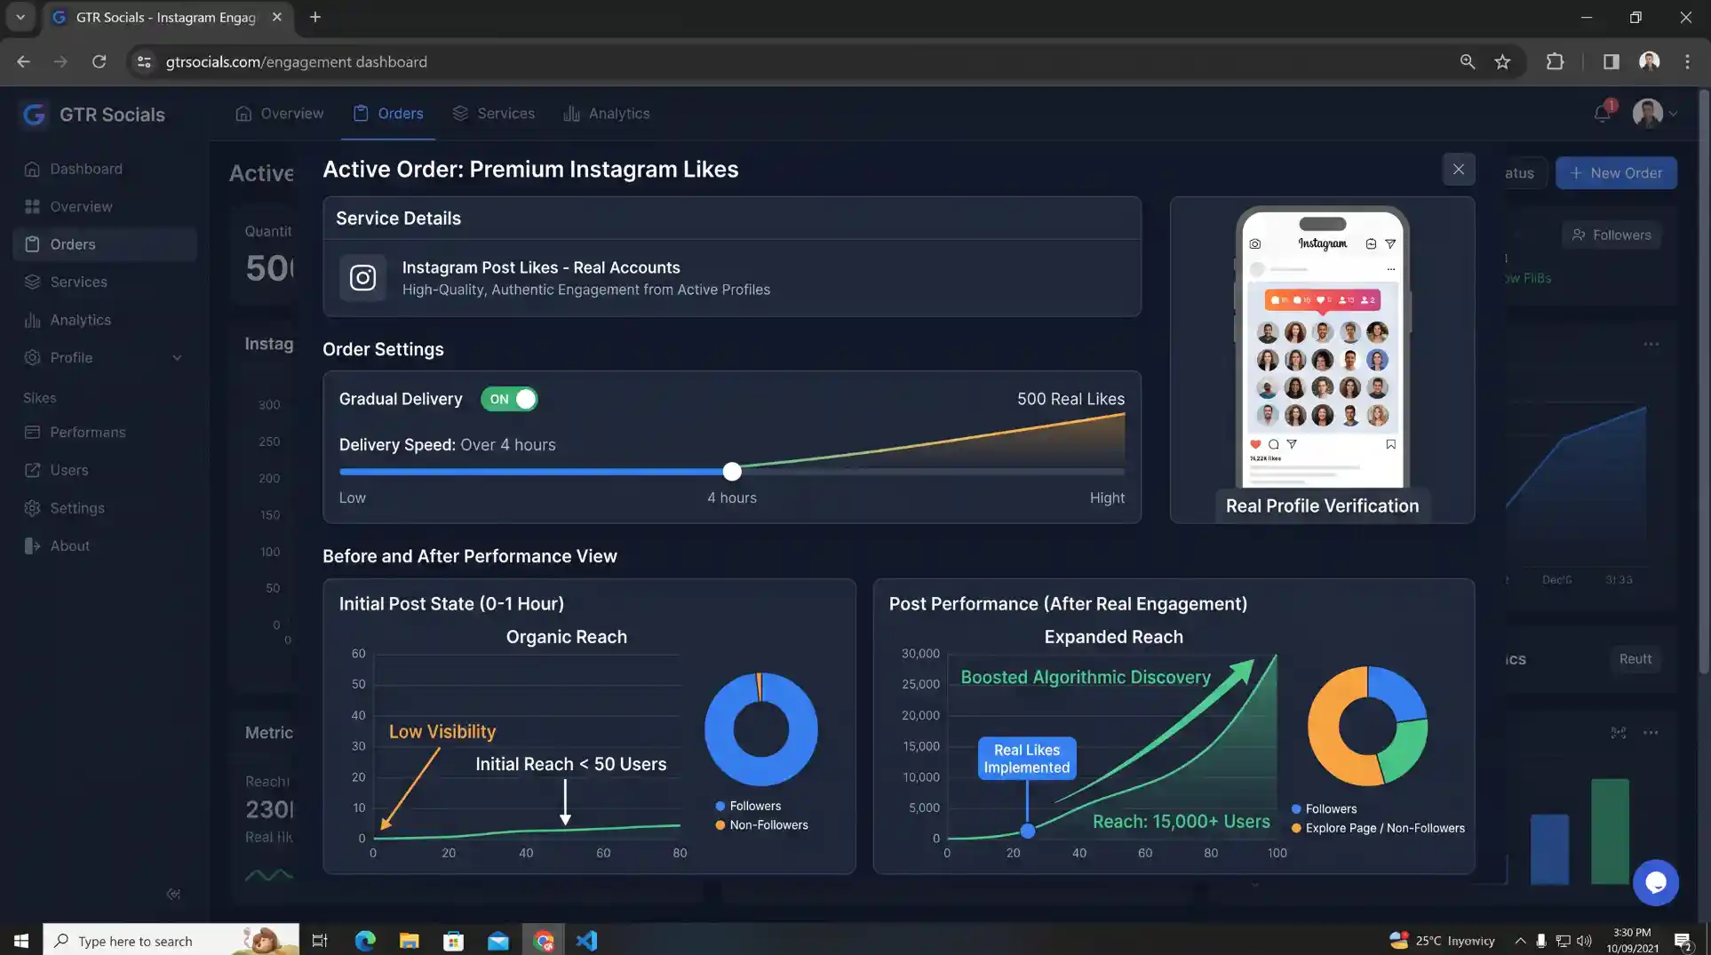Click the Real Likes Implemented chart marker
This screenshot has width=1711, height=955.
tap(1027, 832)
